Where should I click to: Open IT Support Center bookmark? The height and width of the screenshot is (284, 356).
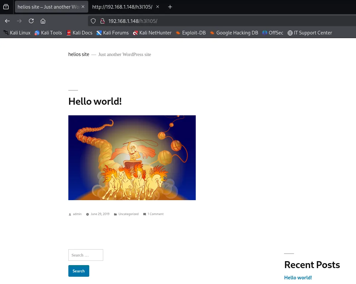coord(310,33)
